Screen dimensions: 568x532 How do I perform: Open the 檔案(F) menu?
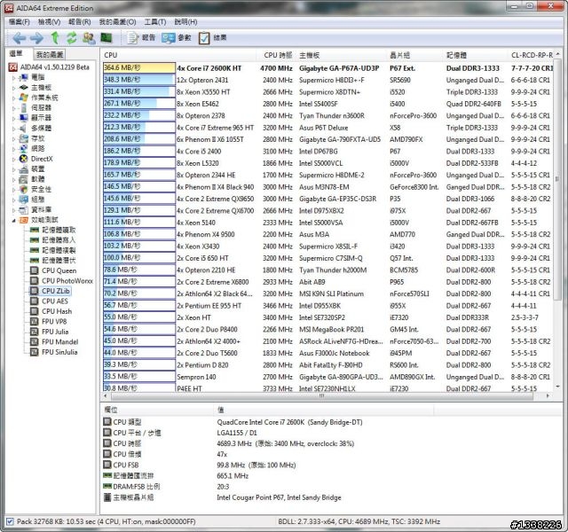pyautogui.click(x=20, y=22)
